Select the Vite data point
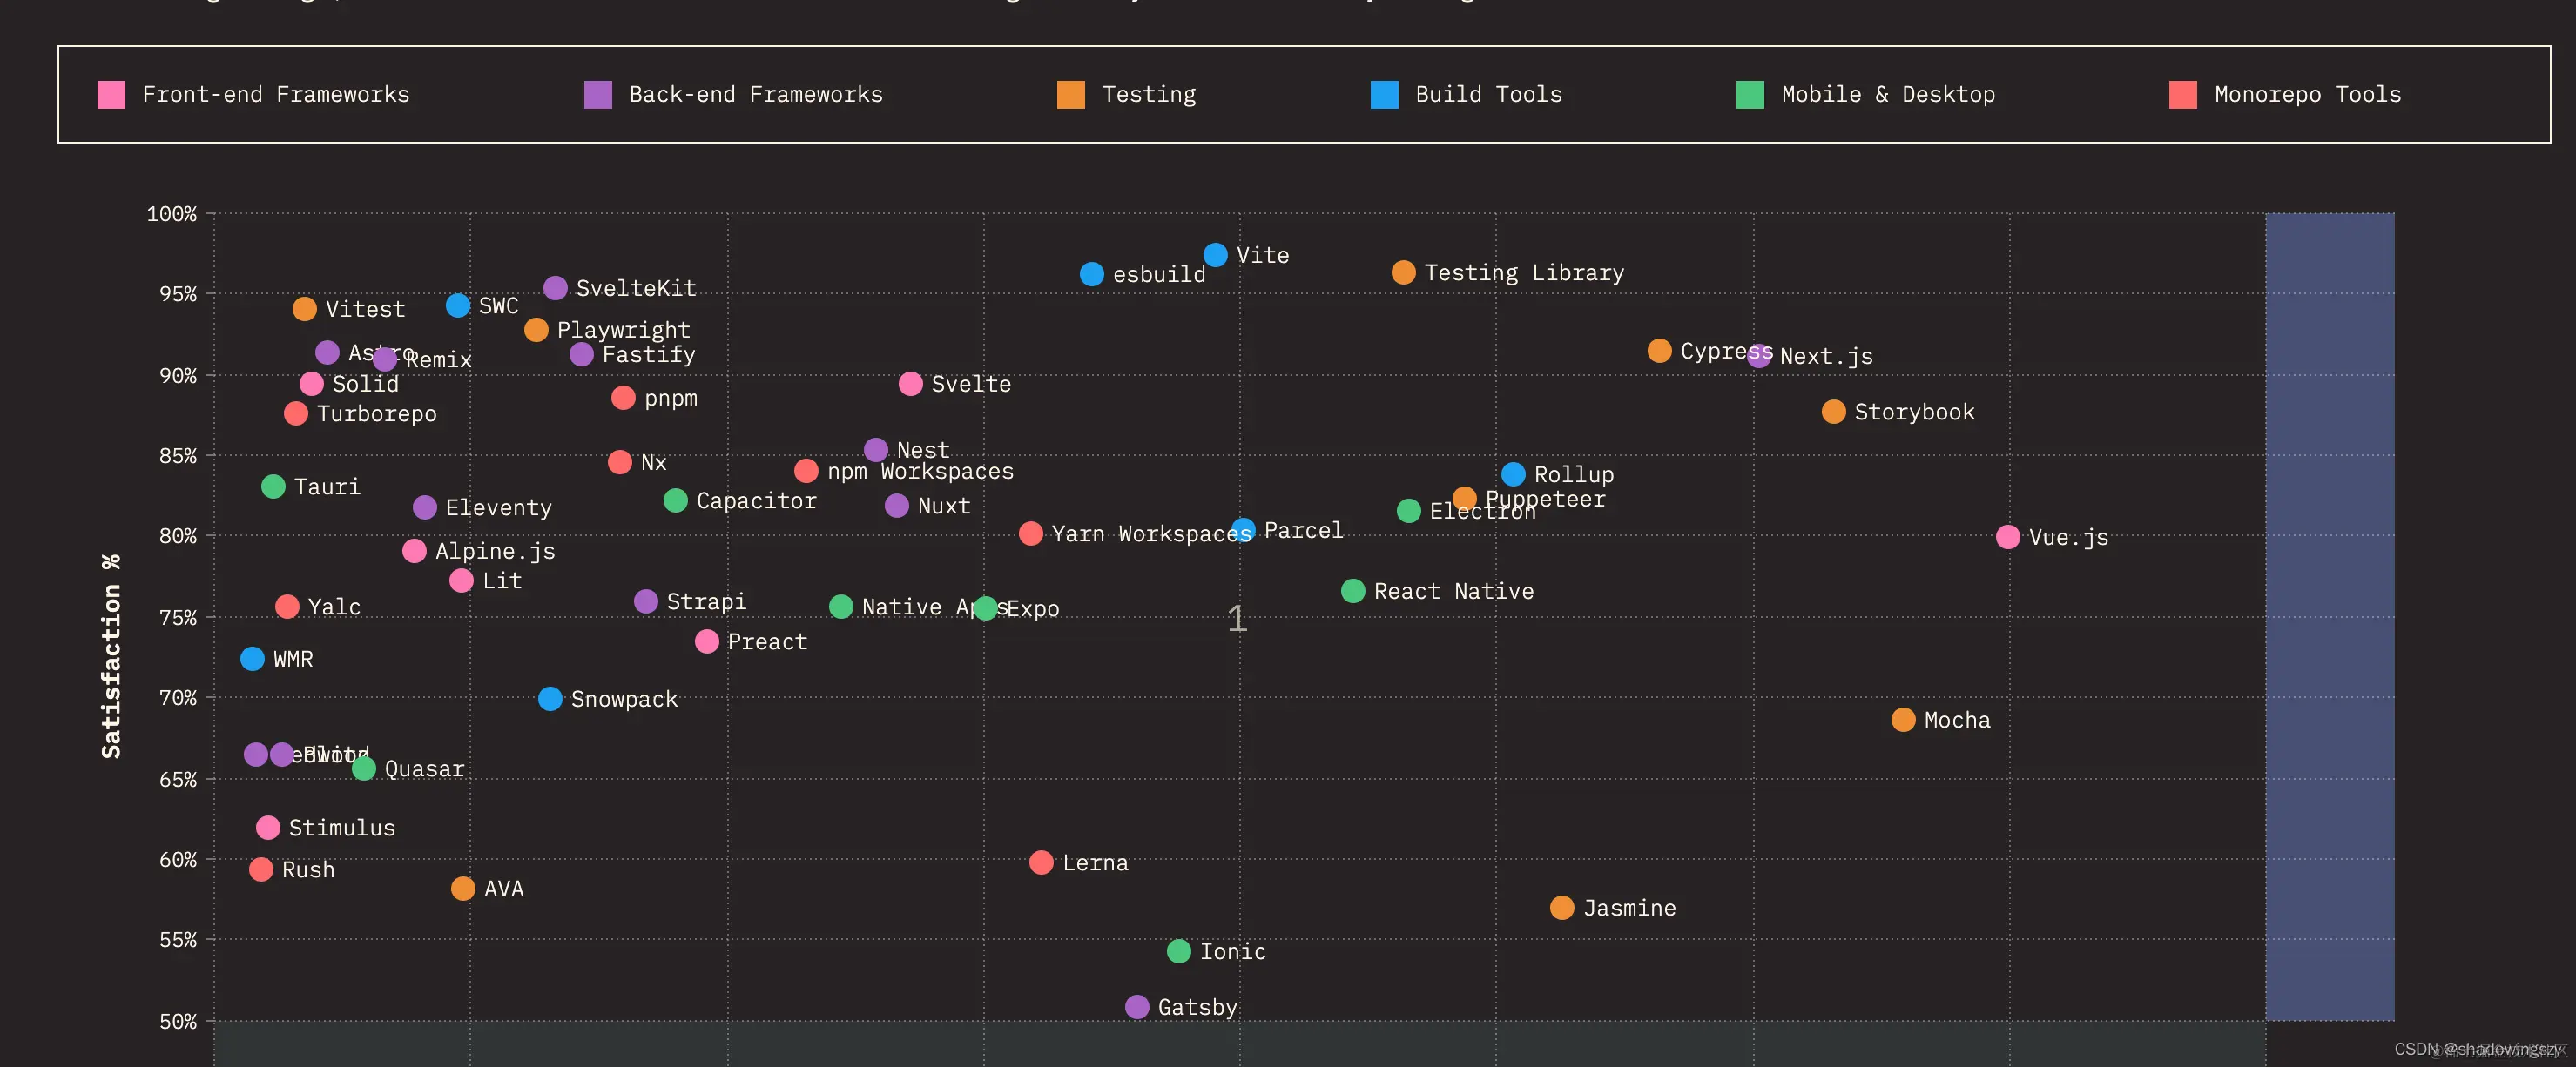This screenshot has height=1067, width=2576. [x=1215, y=255]
